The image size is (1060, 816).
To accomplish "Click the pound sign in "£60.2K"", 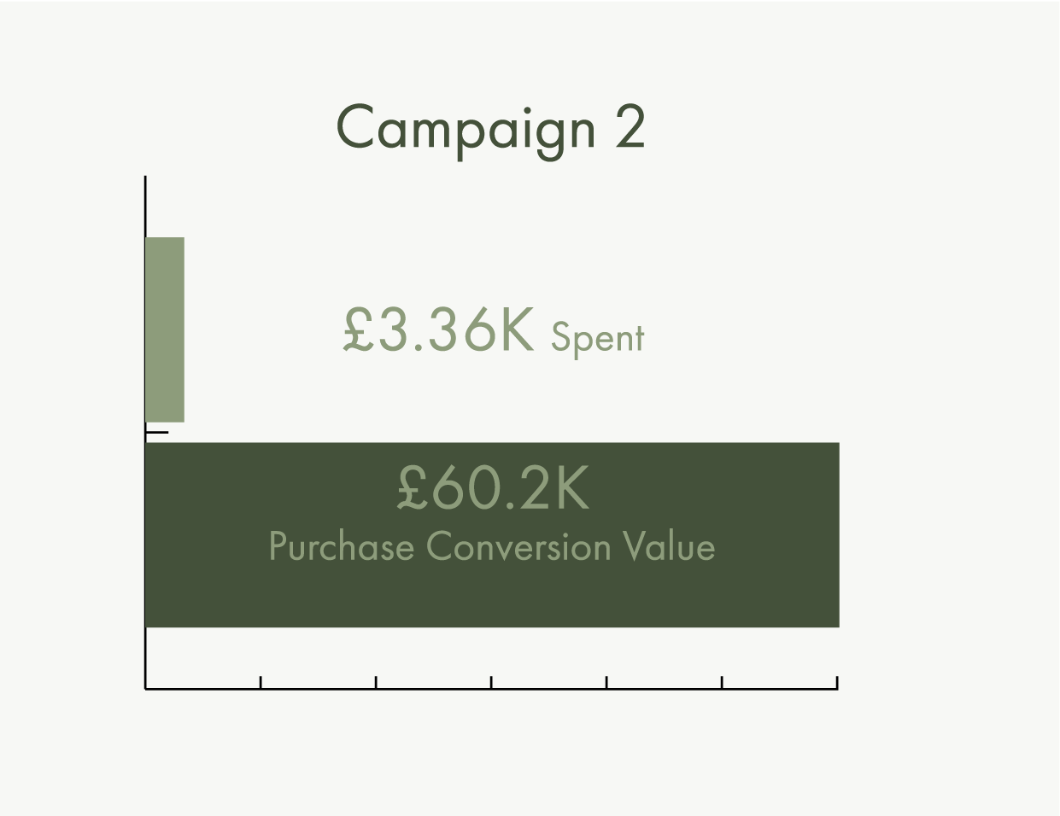I will click(413, 489).
